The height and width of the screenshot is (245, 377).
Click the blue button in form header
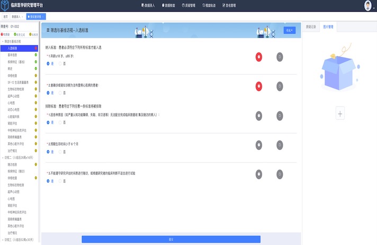(289, 31)
